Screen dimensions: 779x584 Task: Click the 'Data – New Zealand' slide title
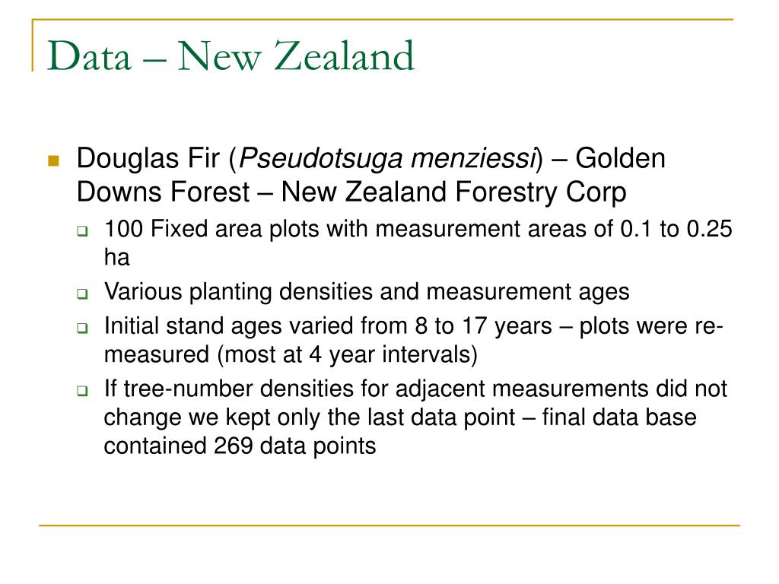(x=231, y=56)
